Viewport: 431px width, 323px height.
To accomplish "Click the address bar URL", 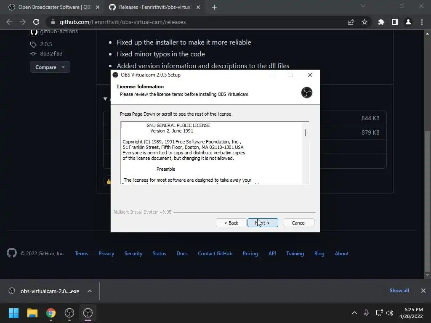I will coord(122,22).
